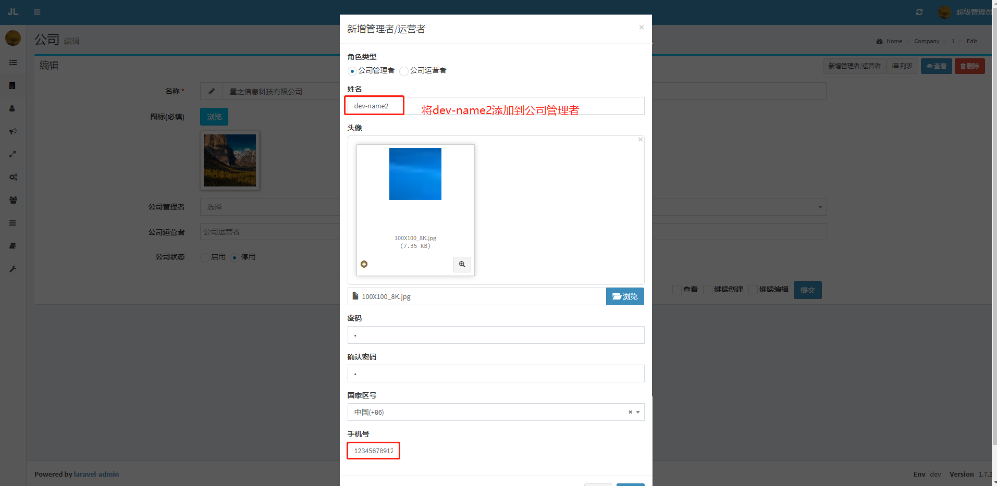This screenshot has height=486, width=997.
Task: Click the 列表 list button
Action: tap(902, 66)
